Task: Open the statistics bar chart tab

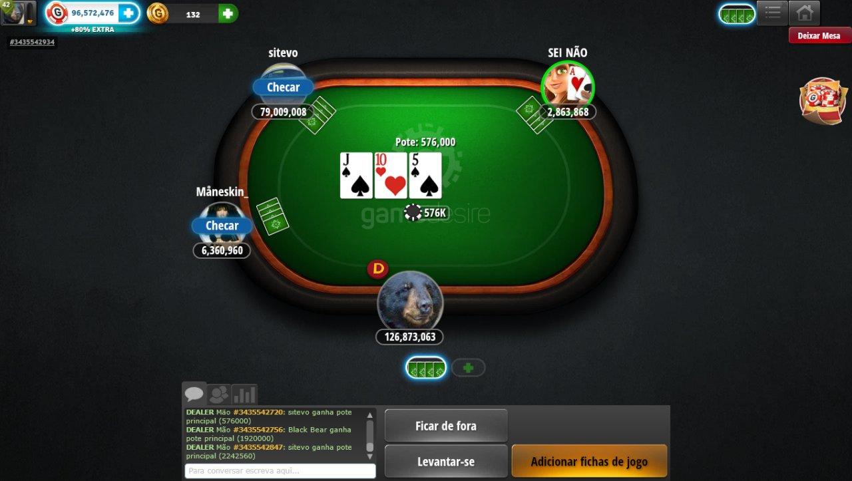Action: [x=244, y=395]
